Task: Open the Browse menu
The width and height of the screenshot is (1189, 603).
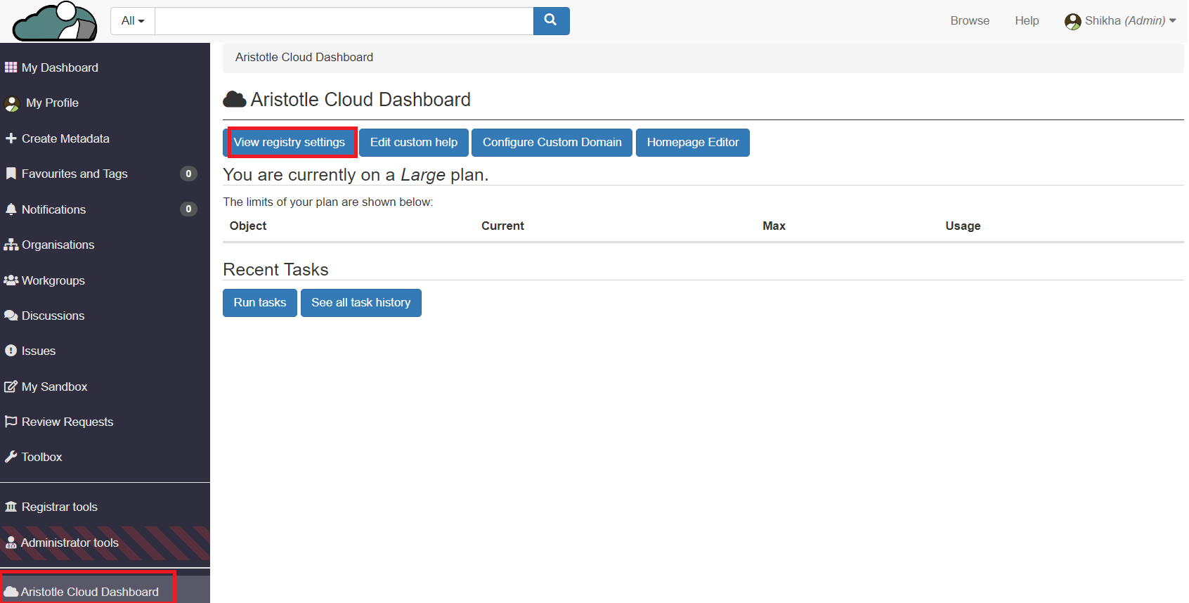Action: click(x=970, y=21)
